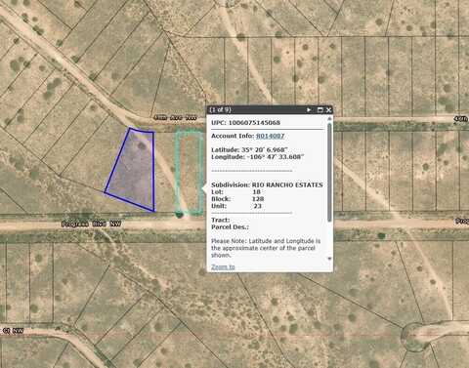Open the Account Info number link
Image resolution: width=469 pixels, height=368 pixels.
271,136
